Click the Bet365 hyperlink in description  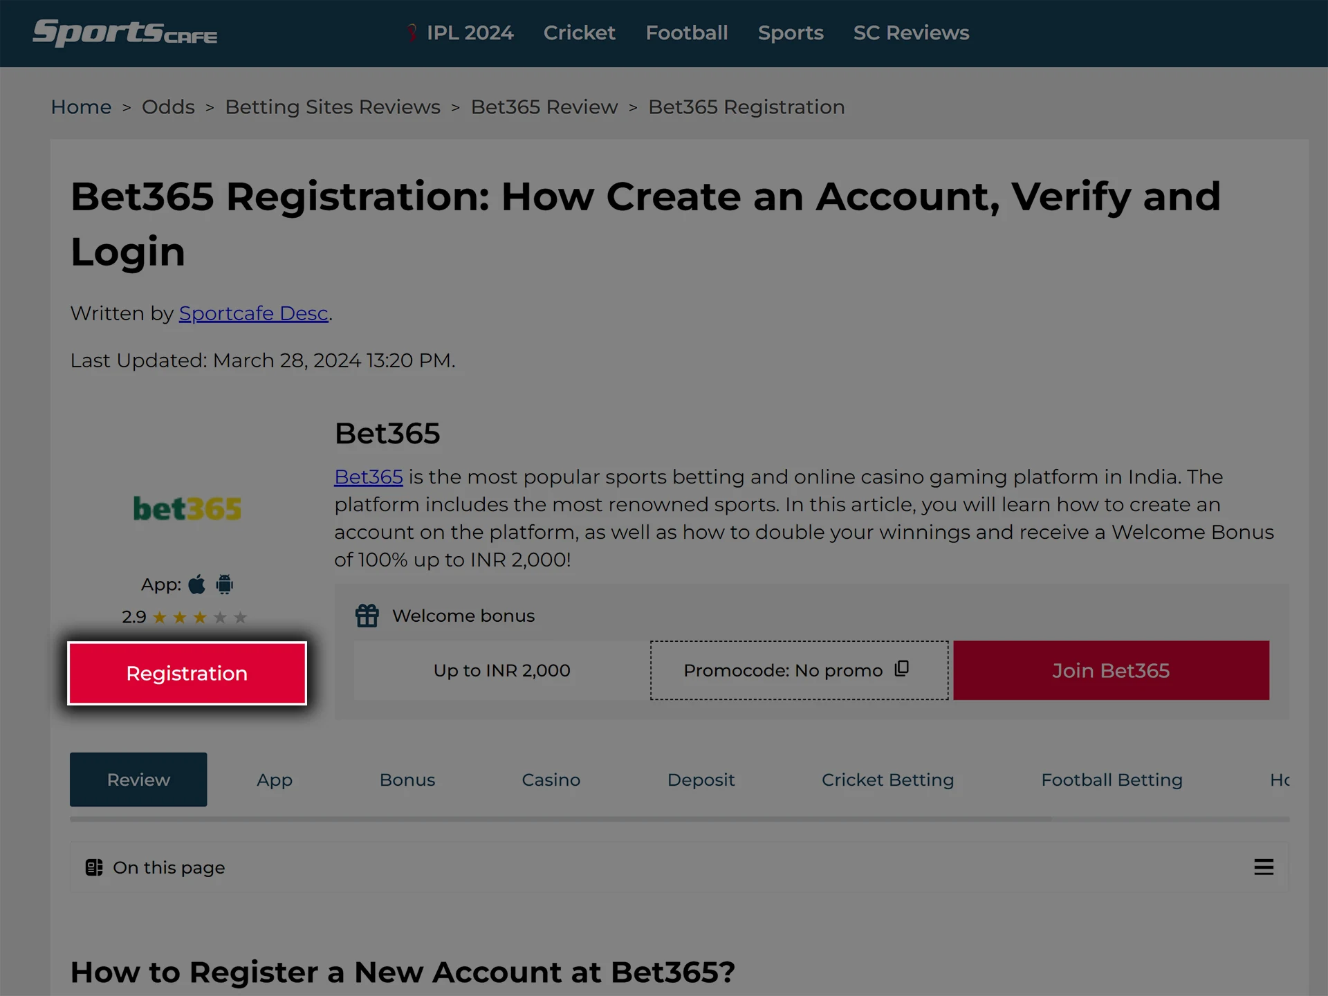click(x=368, y=477)
